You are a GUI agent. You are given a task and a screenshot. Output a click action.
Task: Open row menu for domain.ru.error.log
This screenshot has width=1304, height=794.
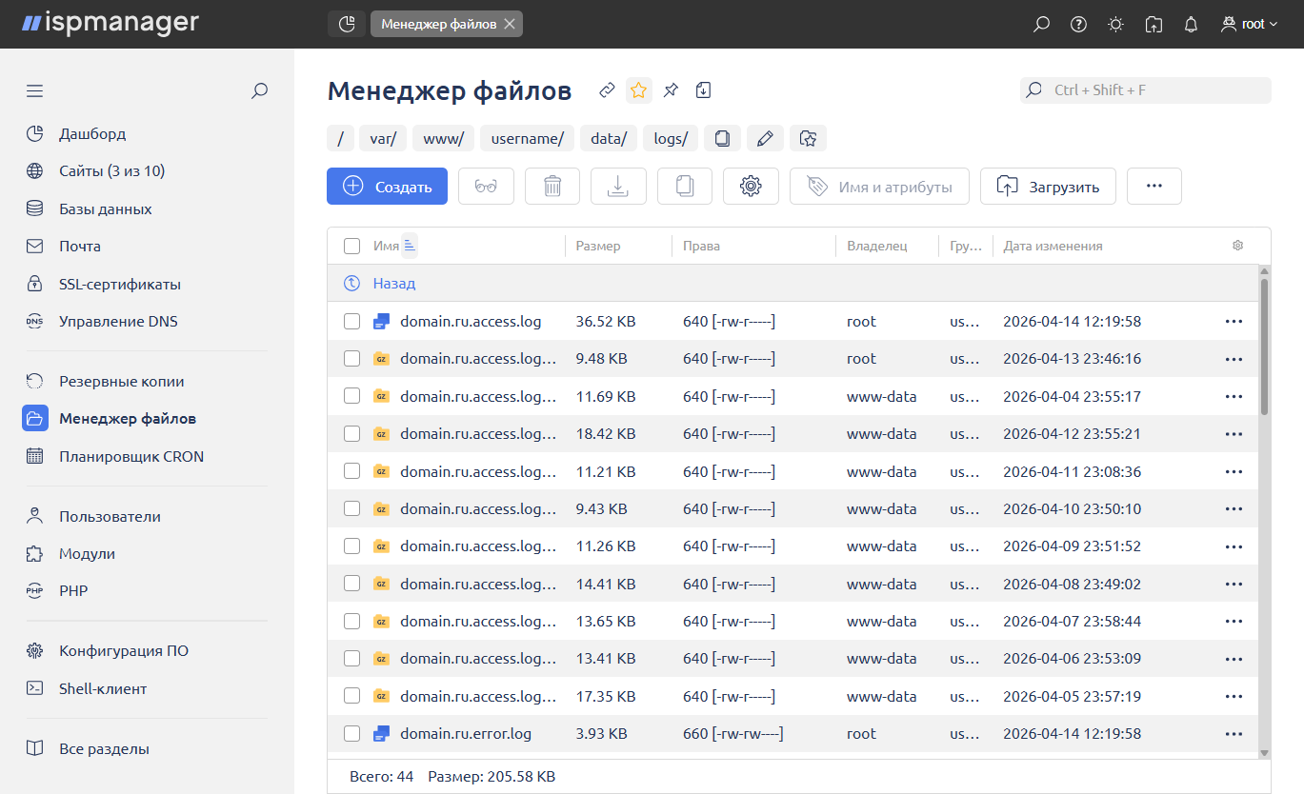click(x=1234, y=734)
